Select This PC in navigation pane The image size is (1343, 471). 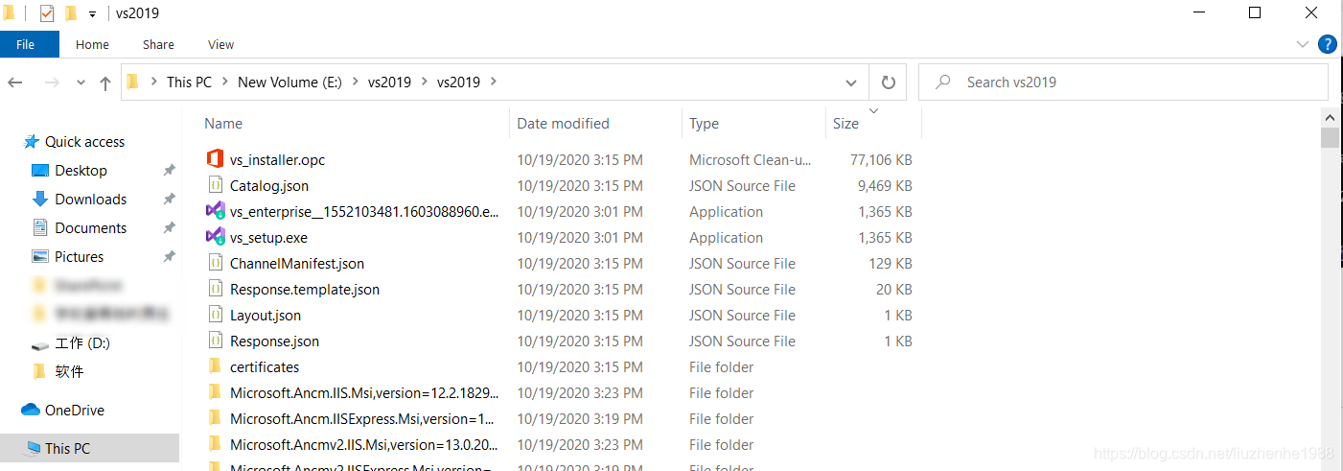point(67,448)
